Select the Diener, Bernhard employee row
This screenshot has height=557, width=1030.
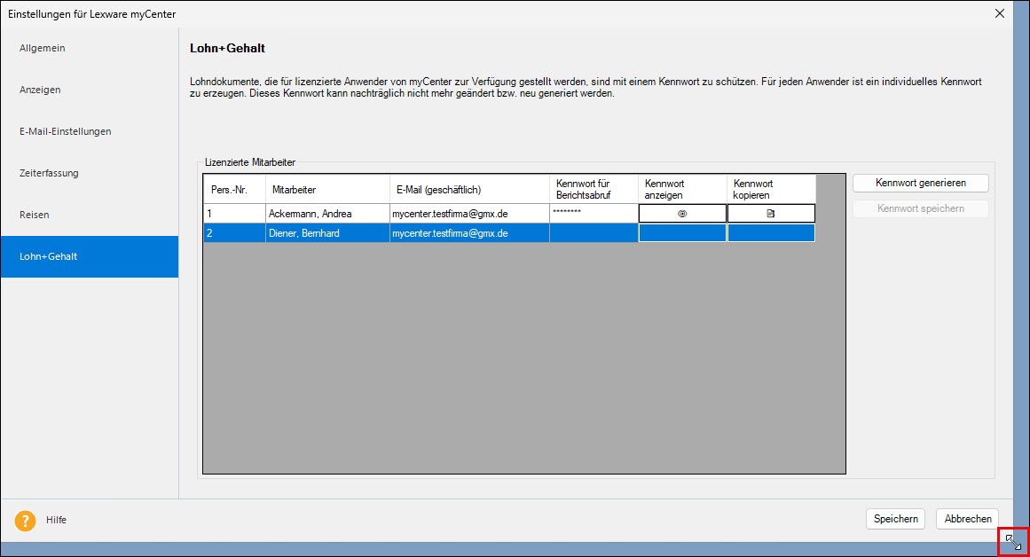coord(311,233)
